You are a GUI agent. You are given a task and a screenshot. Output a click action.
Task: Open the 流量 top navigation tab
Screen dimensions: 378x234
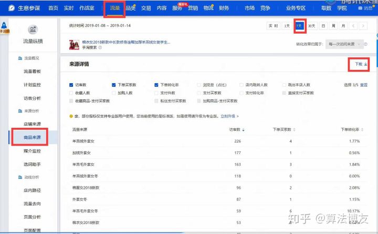113,8
